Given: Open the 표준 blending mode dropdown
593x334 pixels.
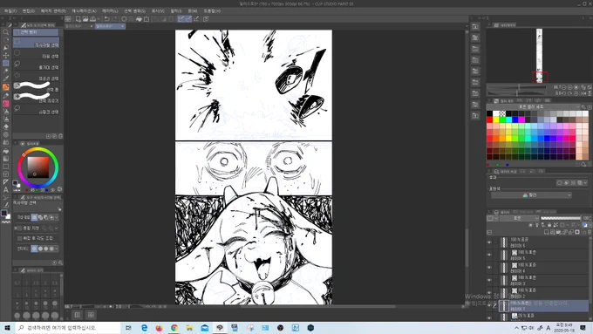Looking at the screenshot, I should [x=519, y=218].
